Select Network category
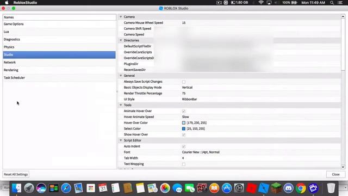Image resolution: width=348 pixels, height=196 pixels. (x=59, y=63)
